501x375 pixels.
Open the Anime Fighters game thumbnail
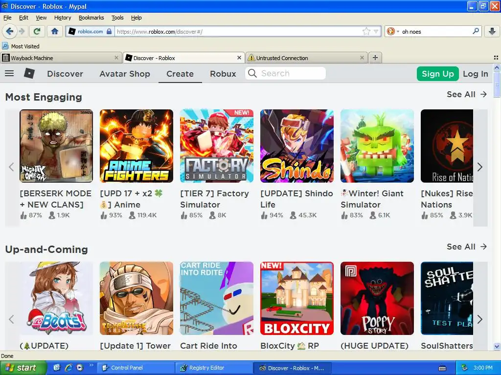click(x=137, y=146)
